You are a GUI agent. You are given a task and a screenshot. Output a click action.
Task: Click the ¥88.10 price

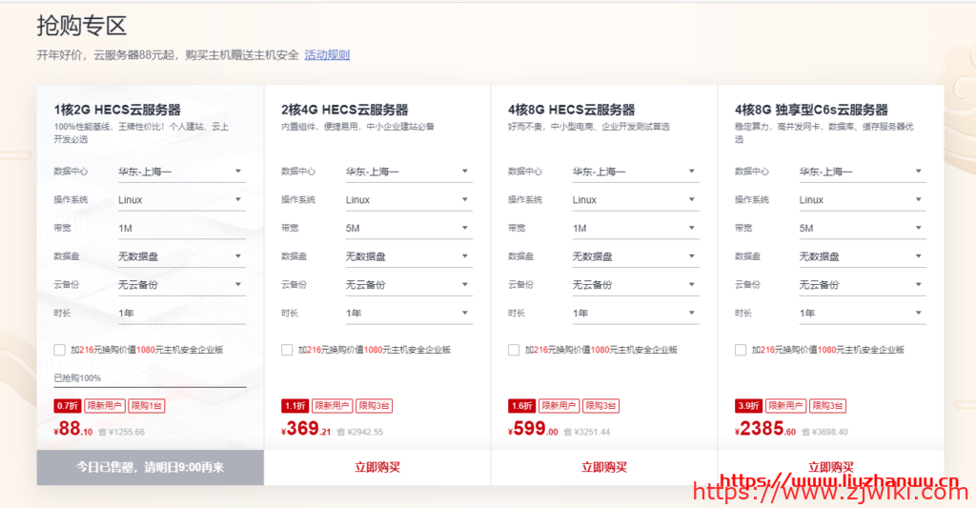[x=73, y=429]
